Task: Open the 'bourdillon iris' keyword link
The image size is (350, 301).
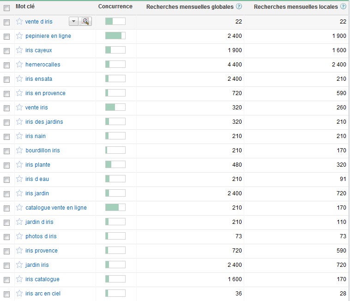Action: (x=42, y=150)
